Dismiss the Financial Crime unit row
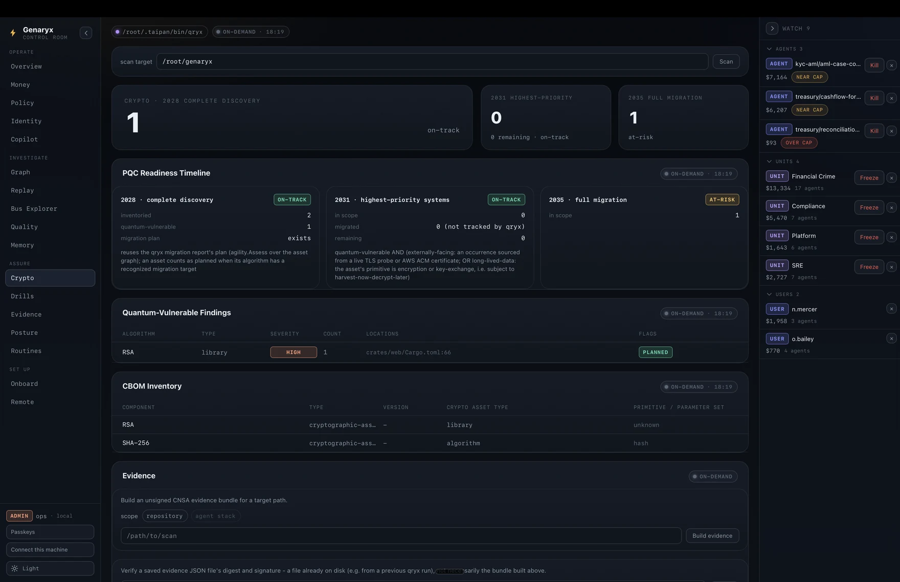900x582 pixels. (891, 178)
